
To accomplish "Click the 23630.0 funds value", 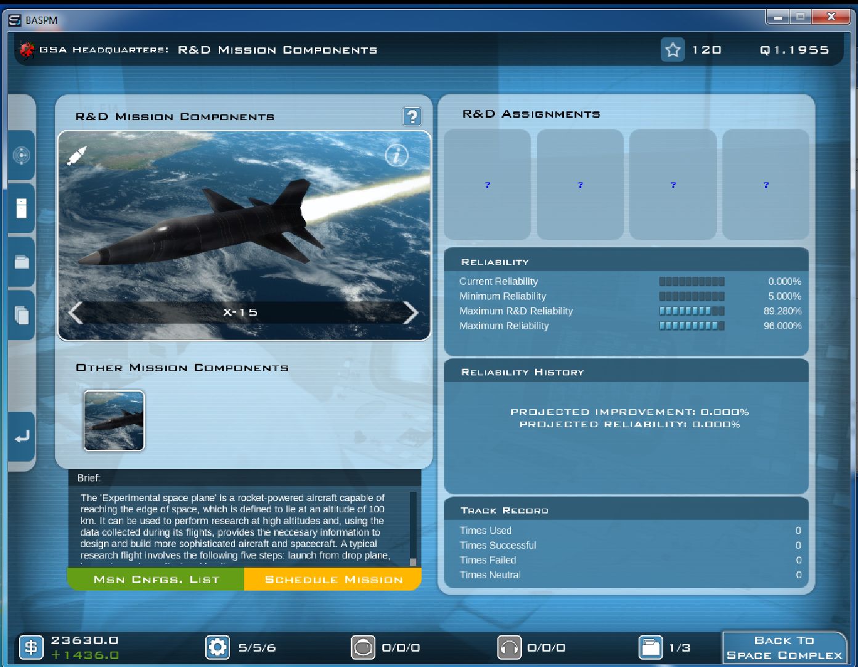I will 84,640.
